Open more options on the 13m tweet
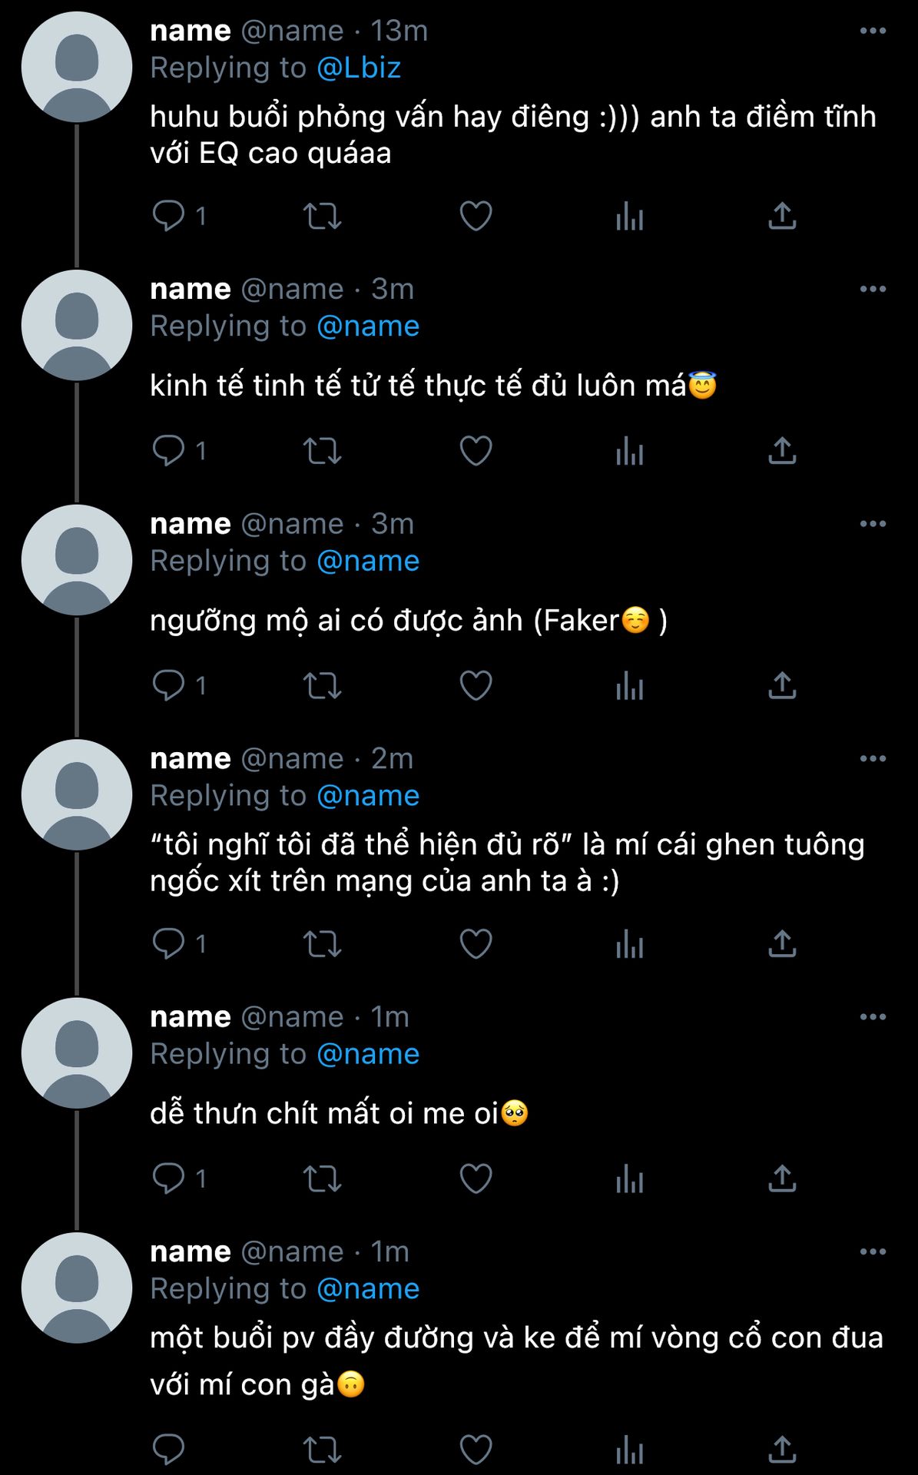Image resolution: width=918 pixels, height=1475 pixels. (x=873, y=31)
